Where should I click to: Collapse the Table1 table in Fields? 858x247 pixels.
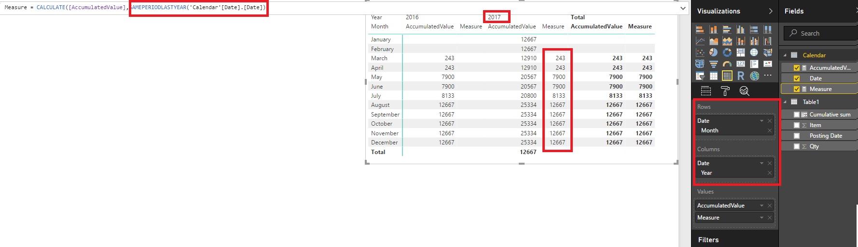(785, 102)
